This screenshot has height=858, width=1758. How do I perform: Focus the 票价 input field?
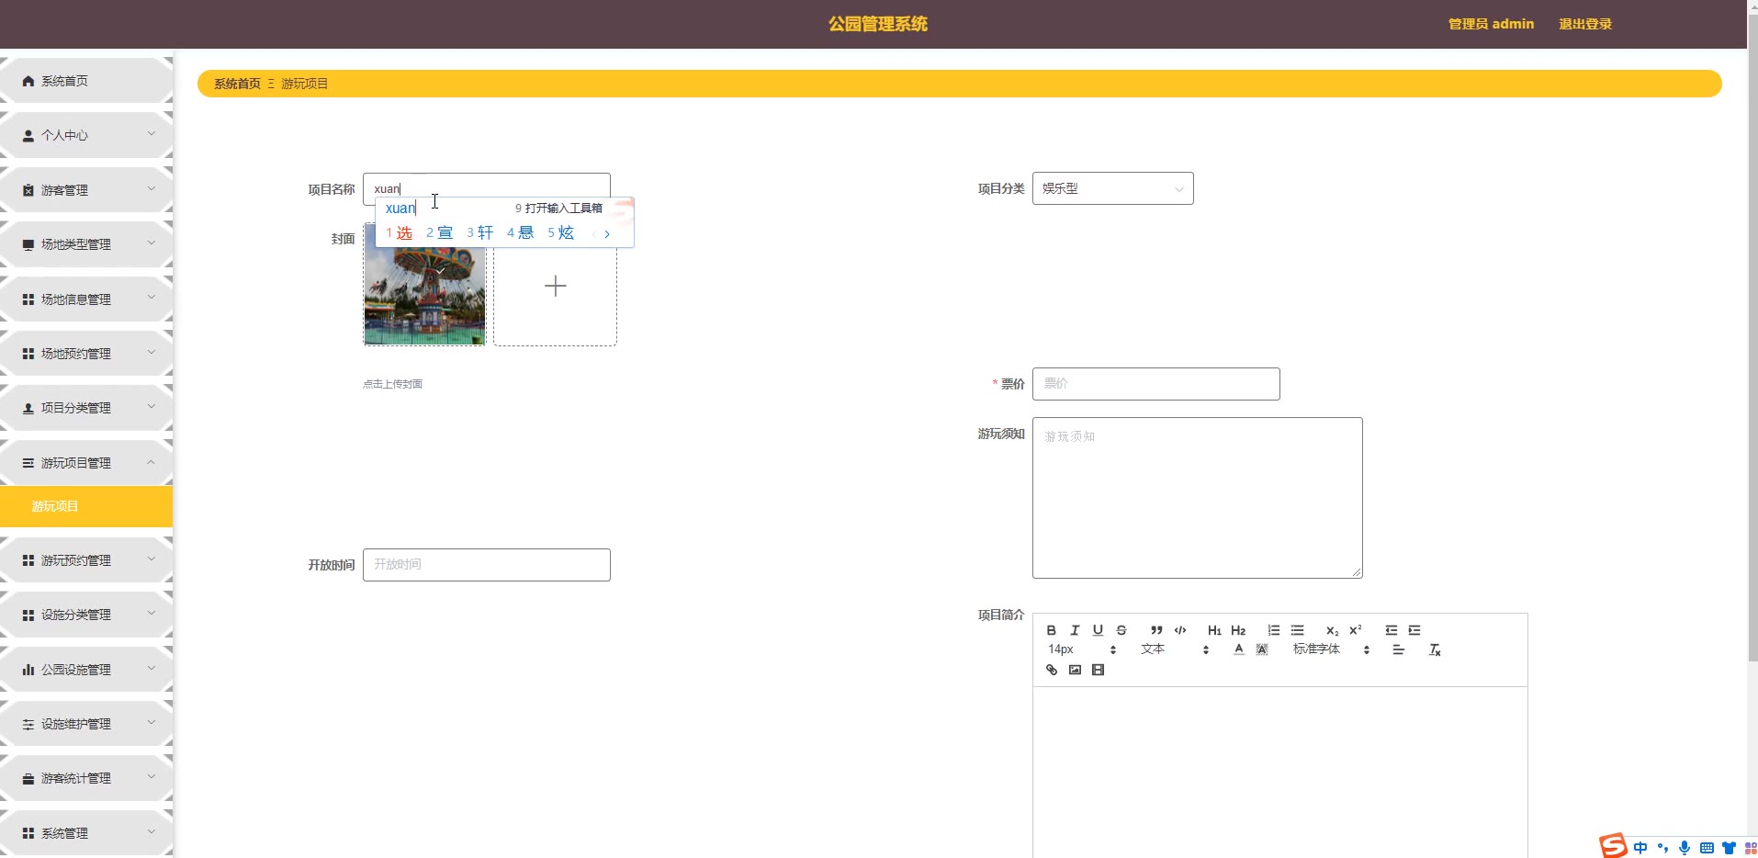point(1155,384)
